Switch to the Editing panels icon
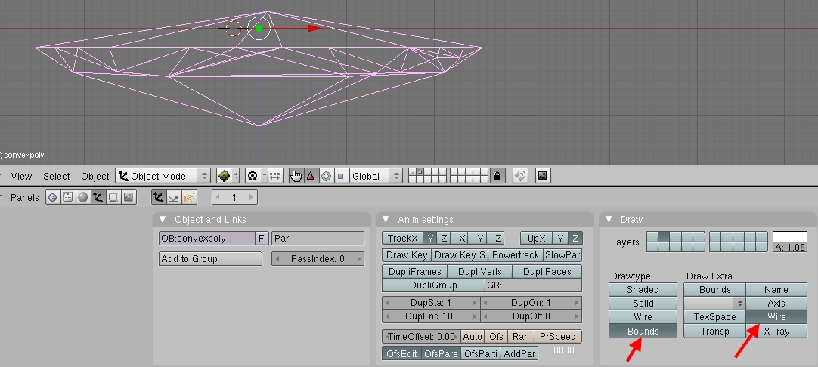Viewport: 818px width, 367px height. 113,197
